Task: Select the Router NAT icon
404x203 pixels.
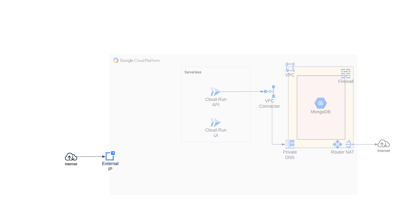Action: point(342,144)
